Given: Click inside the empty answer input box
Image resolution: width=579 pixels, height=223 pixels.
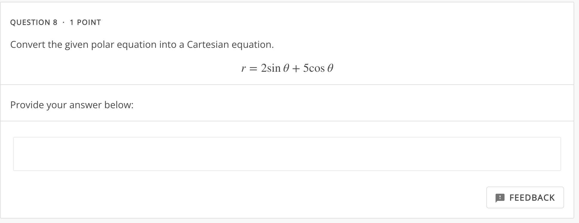Looking at the screenshot, I should (x=287, y=154).
